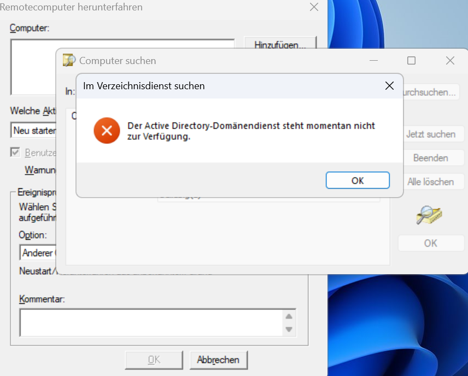Click Kommentar scrollbar up arrow
The image size is (468, 376).
click(x=289, y=316)
